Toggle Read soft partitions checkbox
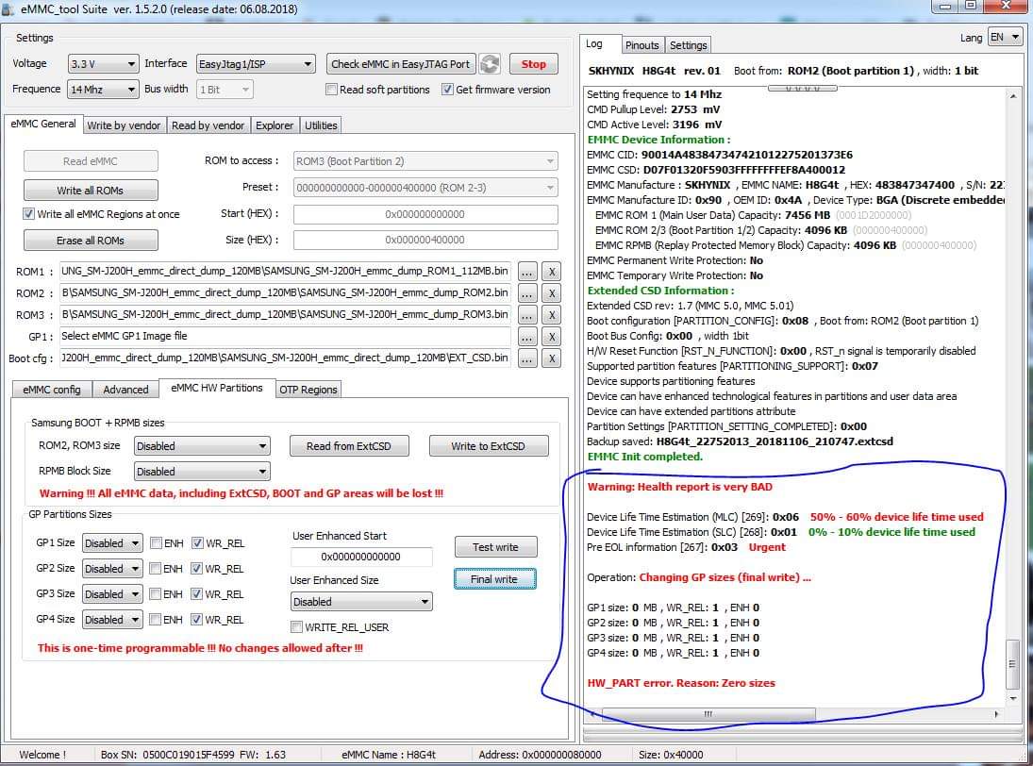The width and height of the screenshot is (1033, 766). coord(331,90)
